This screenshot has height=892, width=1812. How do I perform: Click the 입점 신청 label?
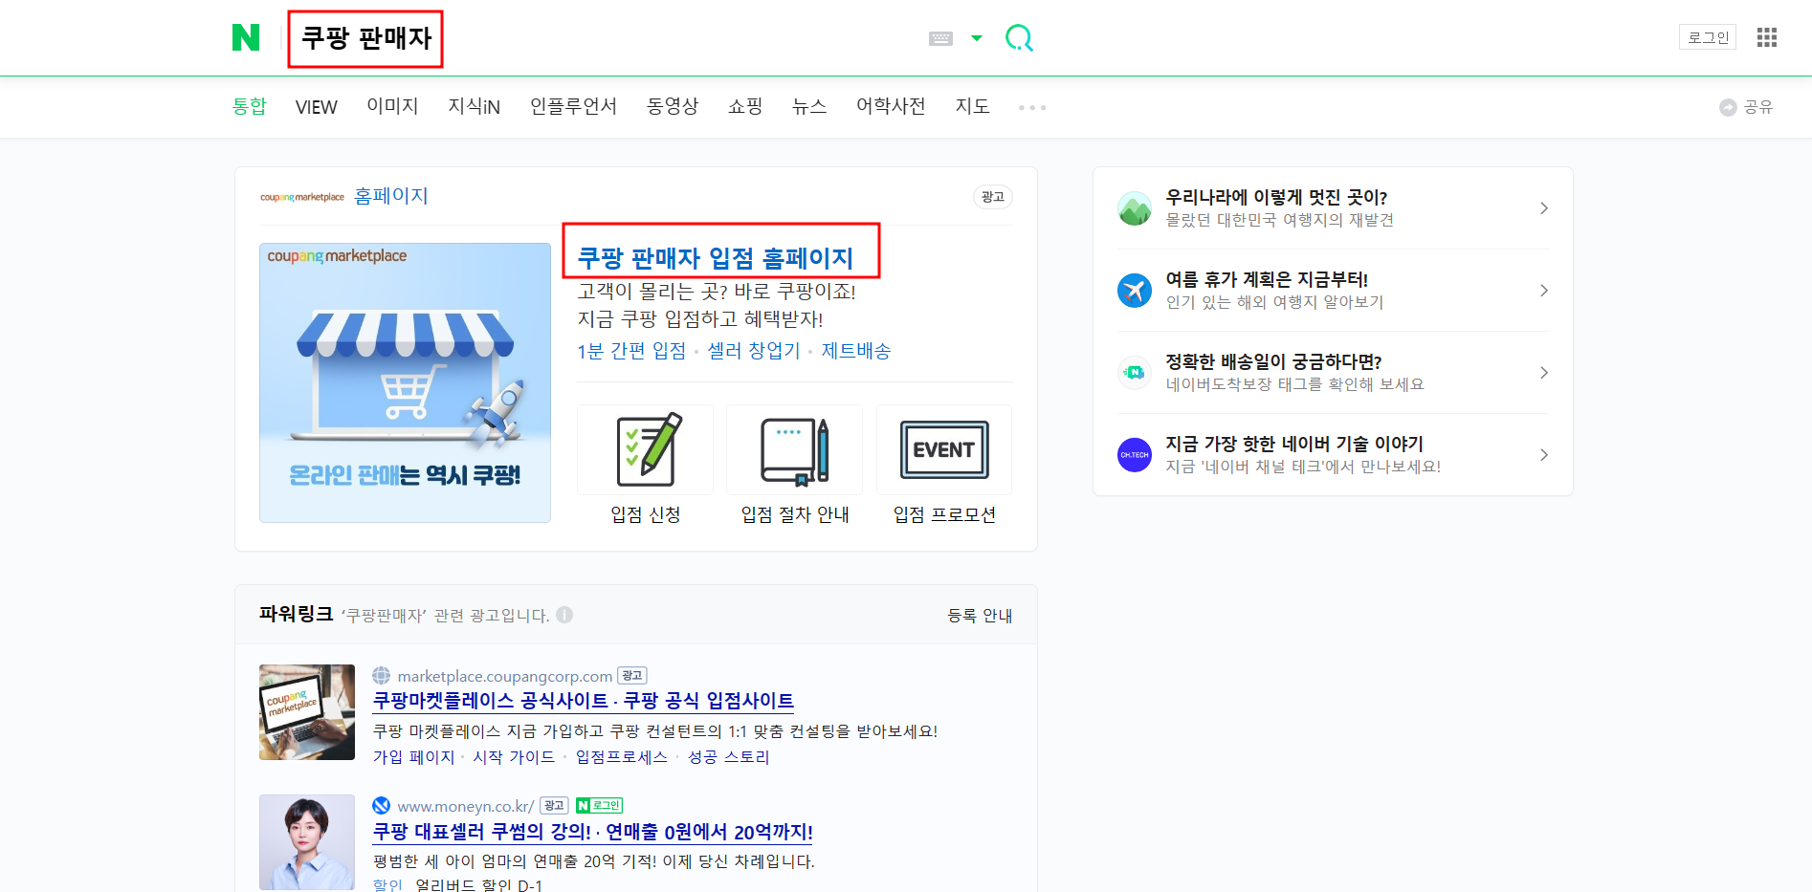click(646, 514)
